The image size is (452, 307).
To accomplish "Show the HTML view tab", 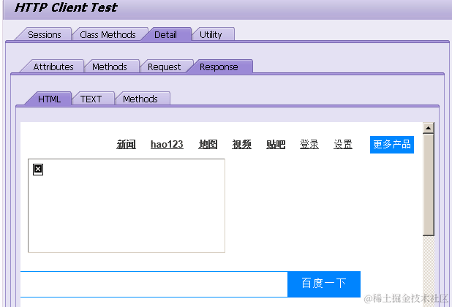I will 49,99.
